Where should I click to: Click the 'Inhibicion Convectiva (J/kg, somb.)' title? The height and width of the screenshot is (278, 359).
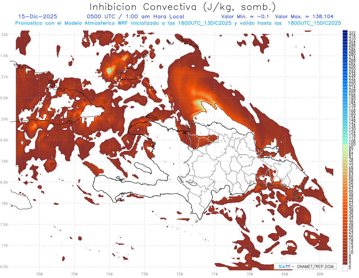click(x=183, y=7)
